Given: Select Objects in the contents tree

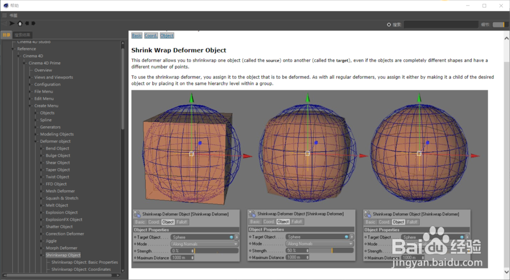Looking at the screenshot, I should coord(47,113).
